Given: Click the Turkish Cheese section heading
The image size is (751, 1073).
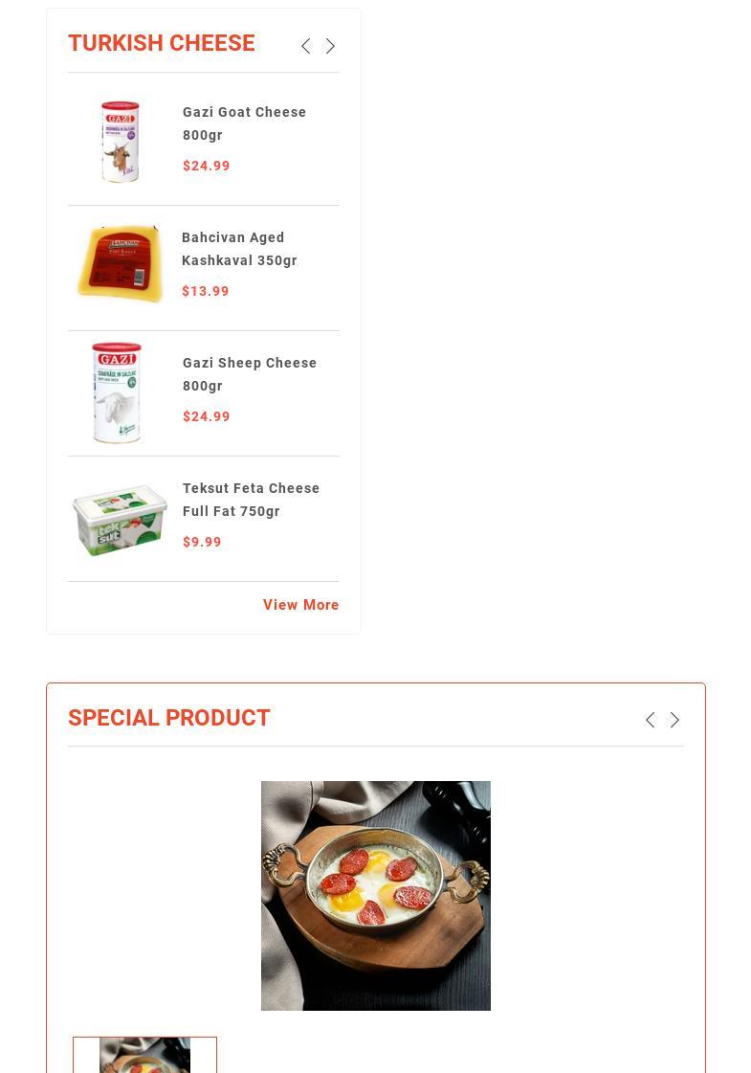Looking at the screenshot, I should click(x=162, y=43).
